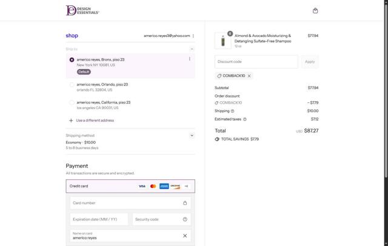Open the shopping bag cart icon
The width and height of the screenshot is (388, 246).
(x=315, y=11)
